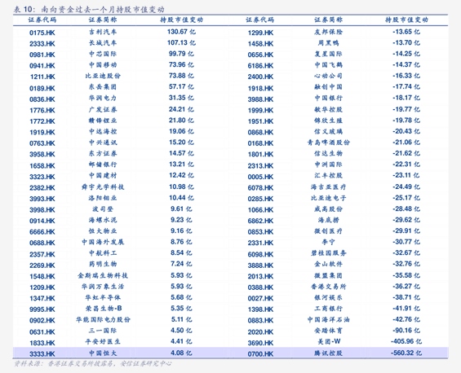Select the 中国恒大 name cell in highlighted row

coord(103,353)
